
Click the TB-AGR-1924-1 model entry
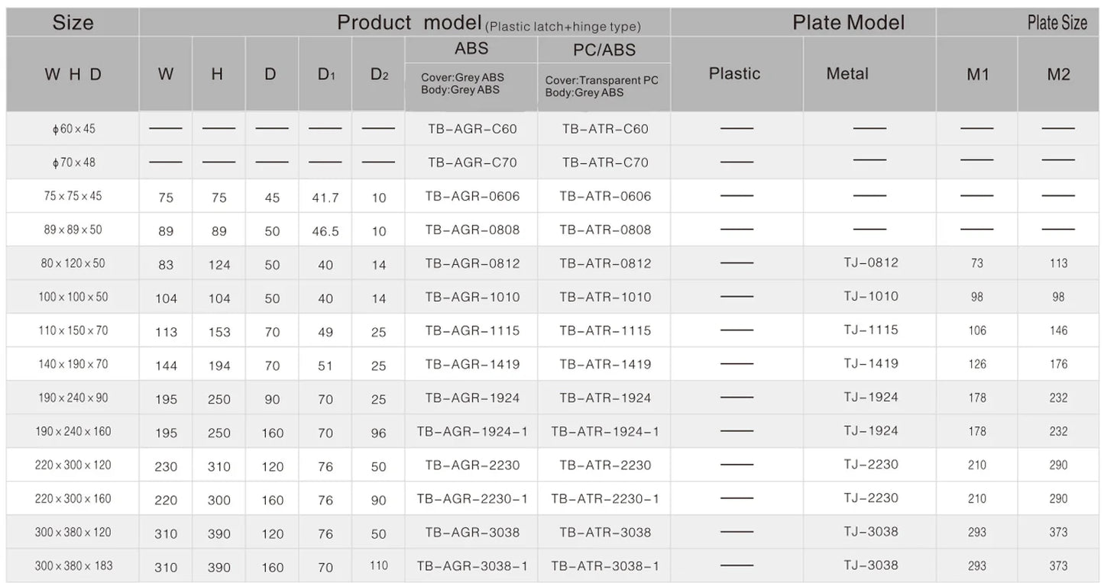pyautogui.click(x=472, y=431)
